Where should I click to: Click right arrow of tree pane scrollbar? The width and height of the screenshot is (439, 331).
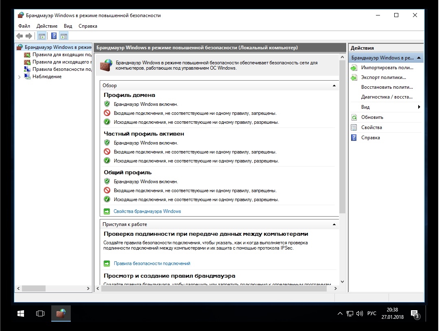click(88, 288)
